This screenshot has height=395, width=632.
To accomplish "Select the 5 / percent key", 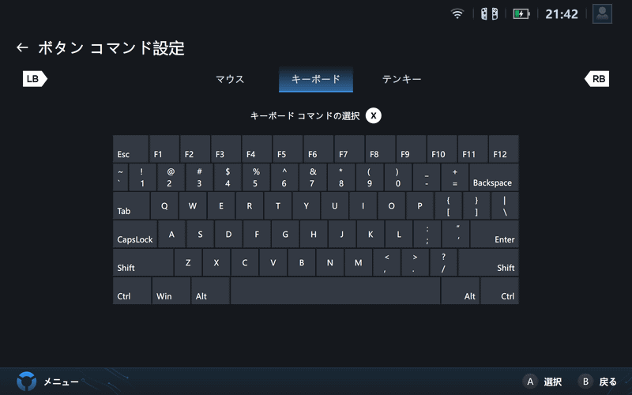I will tap(256, 177).
